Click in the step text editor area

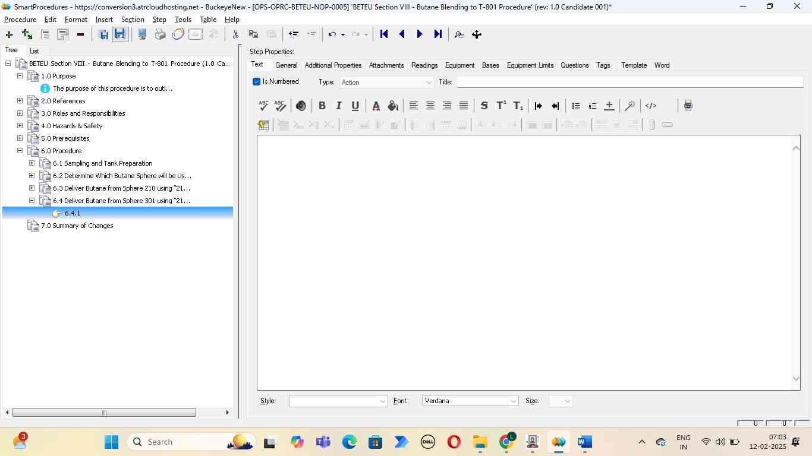point(524,262)
